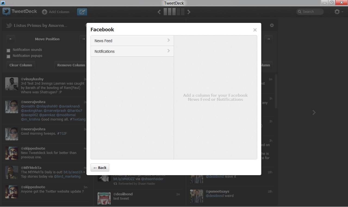Click the #TGIF hashtag
The width and height of the screenshot is (348, 207).
tap(62, 134)
